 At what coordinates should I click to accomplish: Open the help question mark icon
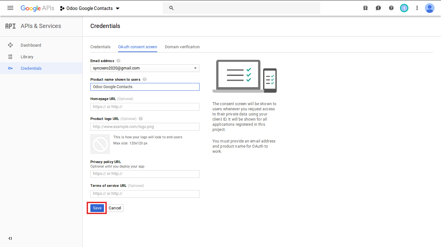point(391,8)
